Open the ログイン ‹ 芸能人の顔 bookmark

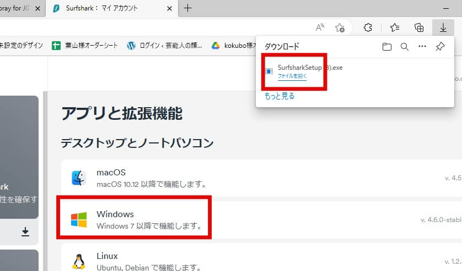pos(164,45)
